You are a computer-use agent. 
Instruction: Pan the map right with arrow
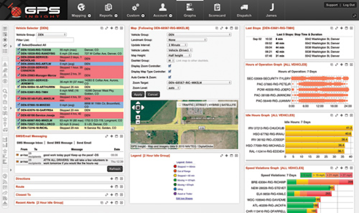[142, 107]
